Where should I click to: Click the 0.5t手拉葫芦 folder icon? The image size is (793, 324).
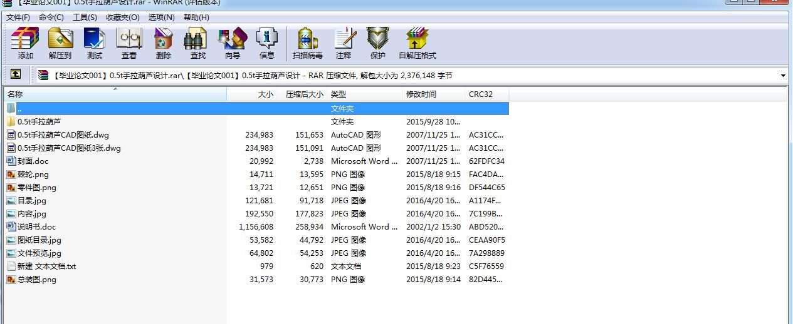click(x=11, y=122)
